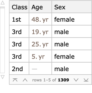Jump to last rows with bottom arrow icon

[x=86, y=80]
